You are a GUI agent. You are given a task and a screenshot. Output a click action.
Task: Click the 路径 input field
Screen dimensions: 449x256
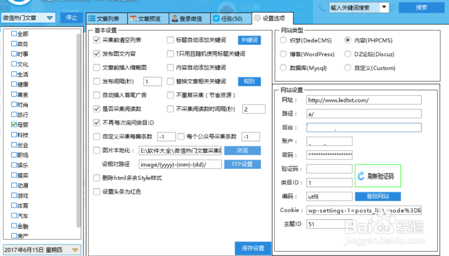(x=364, y=114)
